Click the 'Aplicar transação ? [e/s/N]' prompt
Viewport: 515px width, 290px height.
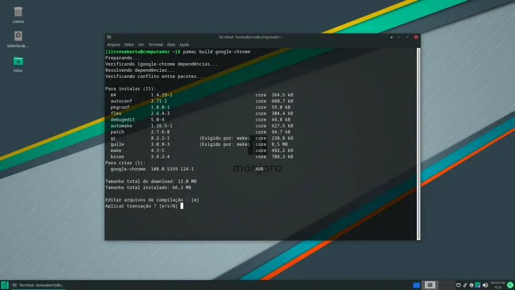(142, 206)
